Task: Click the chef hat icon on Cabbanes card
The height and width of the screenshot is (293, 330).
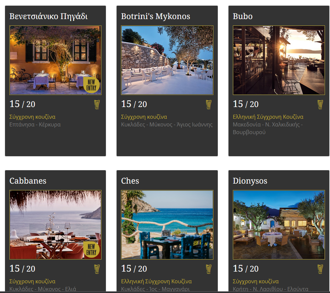Action: (97, 269)
